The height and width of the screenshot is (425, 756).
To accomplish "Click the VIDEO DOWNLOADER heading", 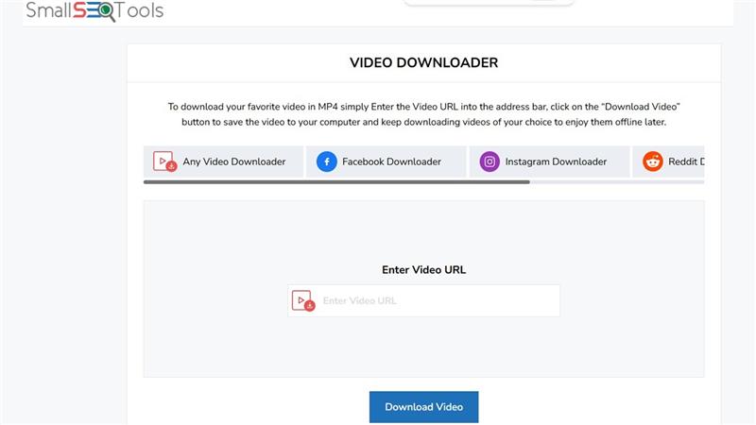I will (x=423, y=63).
